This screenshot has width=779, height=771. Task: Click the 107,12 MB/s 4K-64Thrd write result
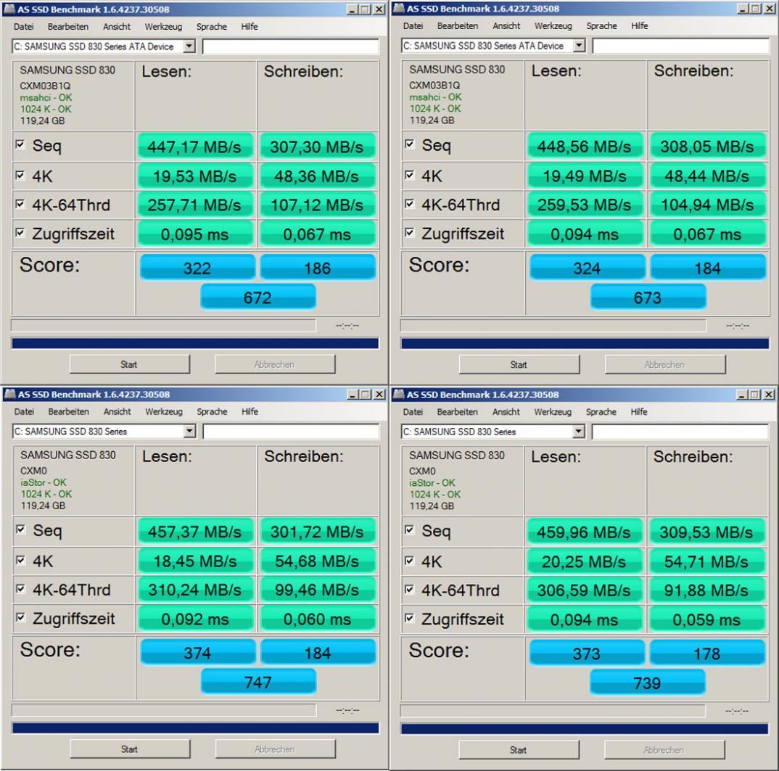[x=317, y=205]
